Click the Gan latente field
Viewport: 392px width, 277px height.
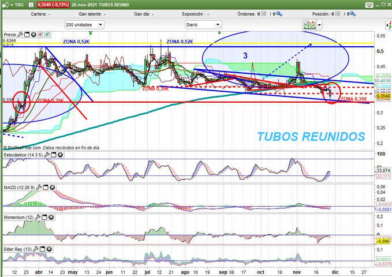pos(92,14)
